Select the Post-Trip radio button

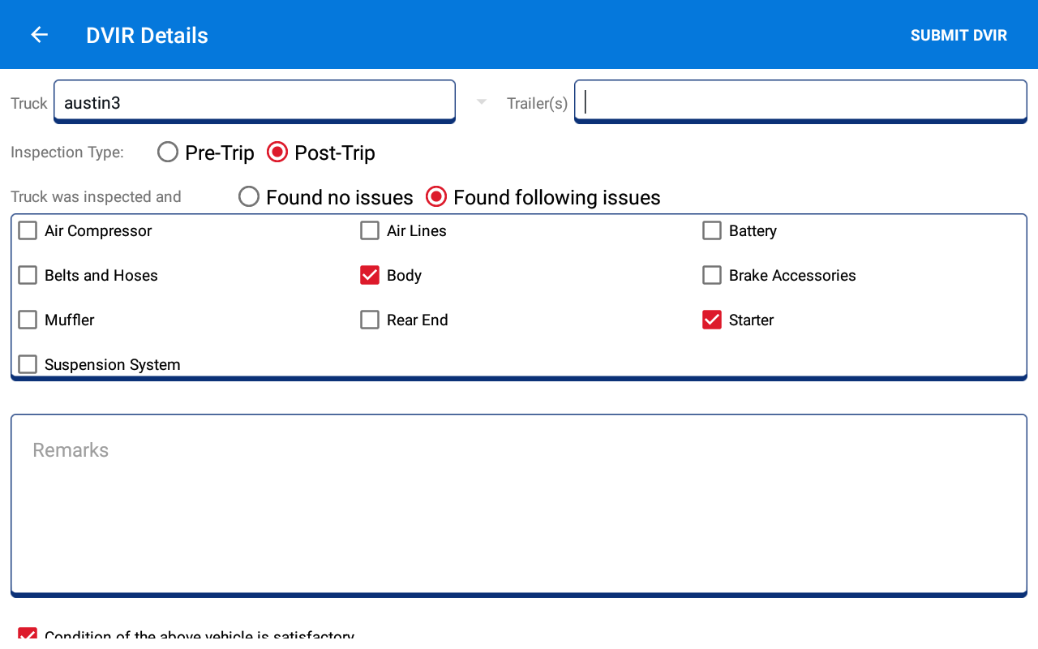pyautogui.click(x=277, y=153)
